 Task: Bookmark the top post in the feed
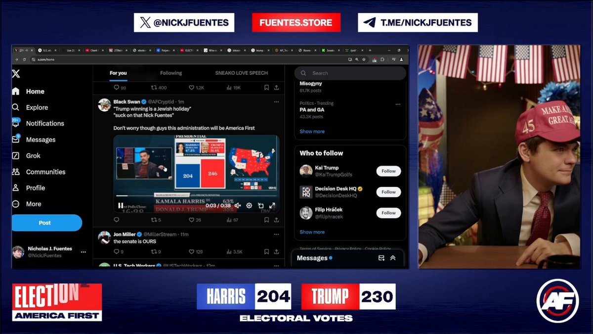266,88
